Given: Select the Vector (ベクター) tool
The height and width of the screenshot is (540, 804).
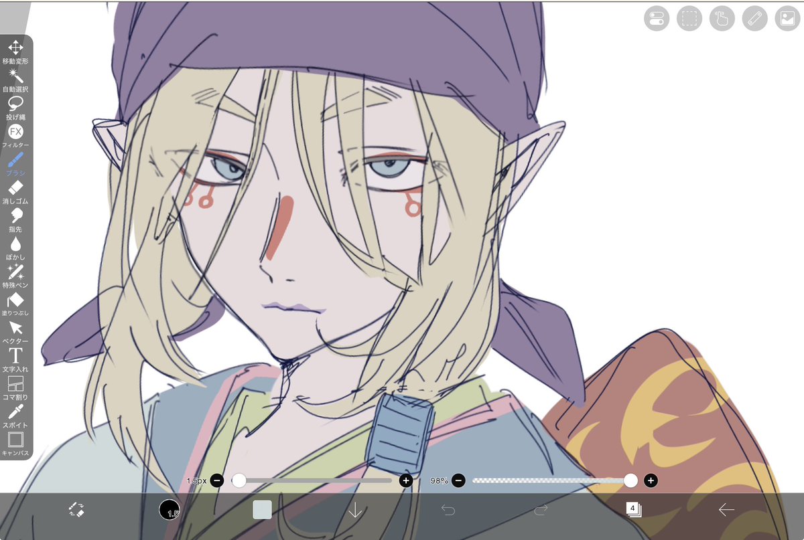Looking at the screenshot, I should [16, 333].
